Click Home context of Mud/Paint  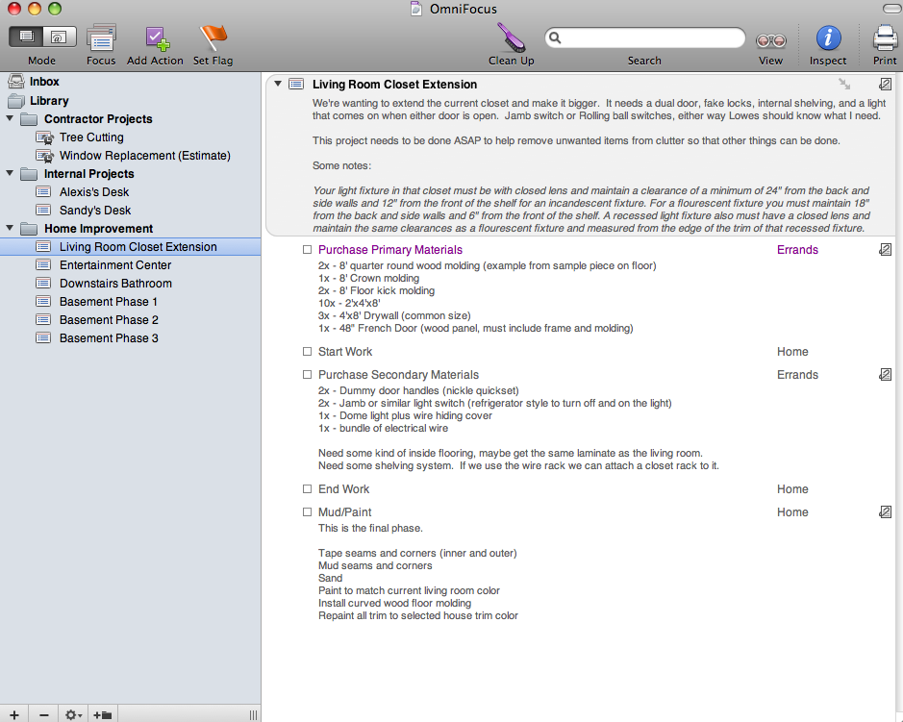pos(792,512)
